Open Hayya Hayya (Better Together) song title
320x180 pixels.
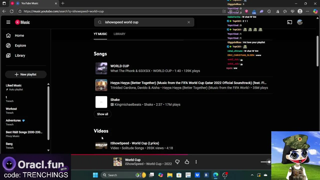click(x=188, y=83)
